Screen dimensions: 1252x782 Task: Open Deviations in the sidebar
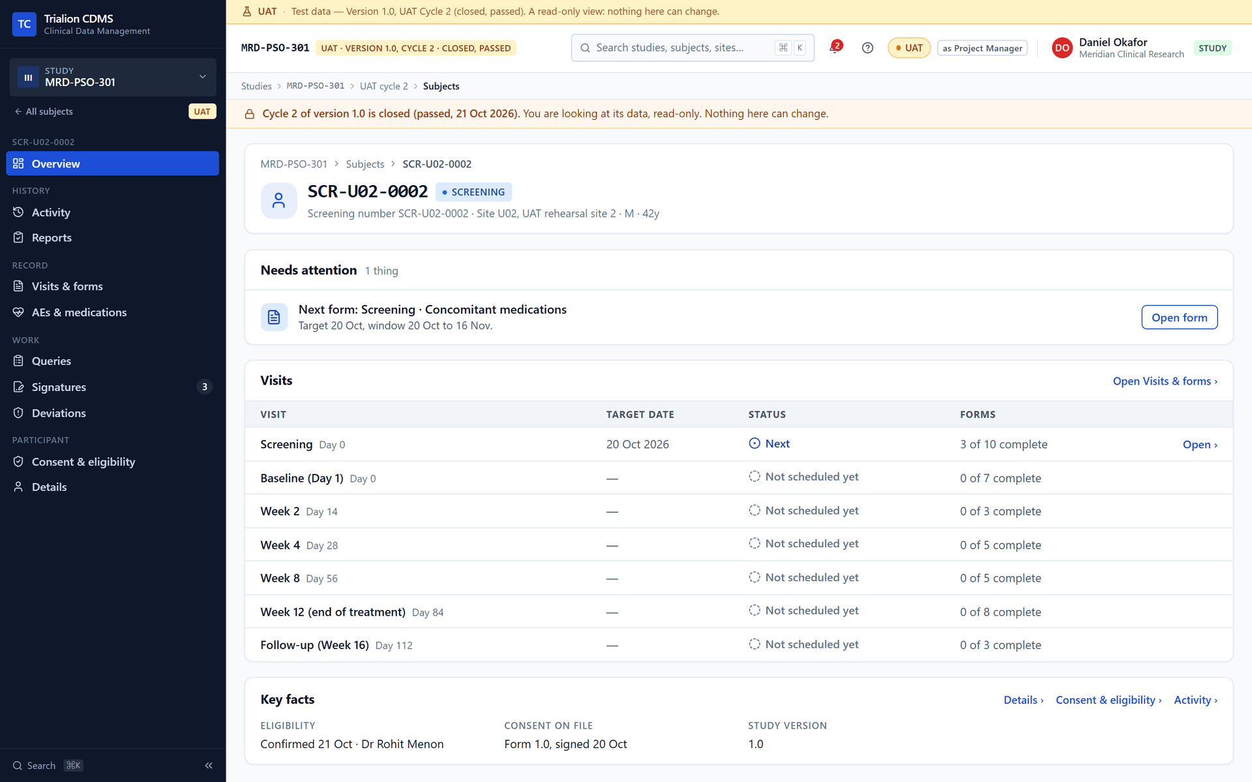coord(112,413)
